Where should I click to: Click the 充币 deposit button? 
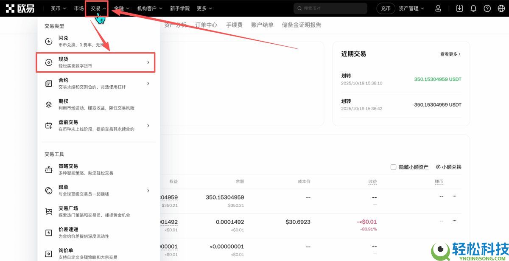385,8
